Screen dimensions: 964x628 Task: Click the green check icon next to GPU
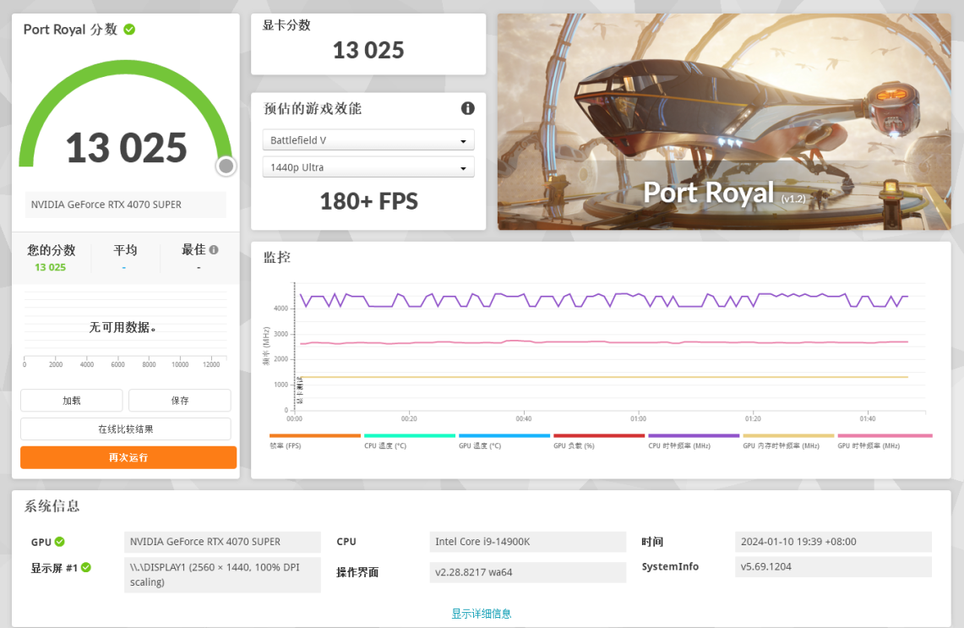pyautogui.click(x=60, y=541)
